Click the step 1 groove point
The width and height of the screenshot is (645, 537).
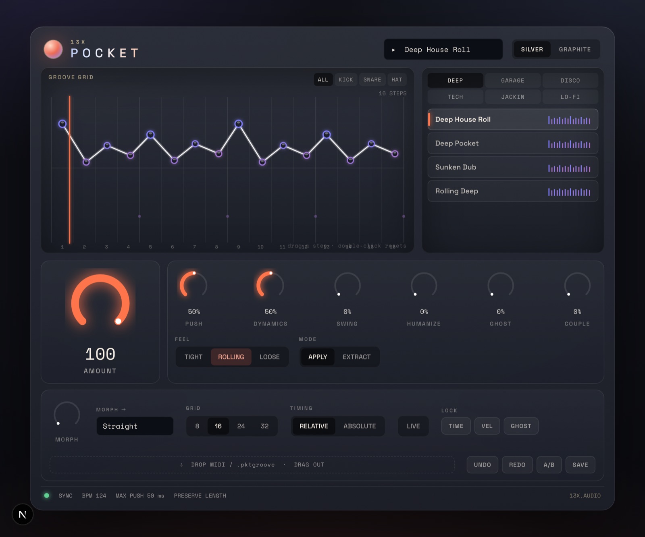[62, 124]
